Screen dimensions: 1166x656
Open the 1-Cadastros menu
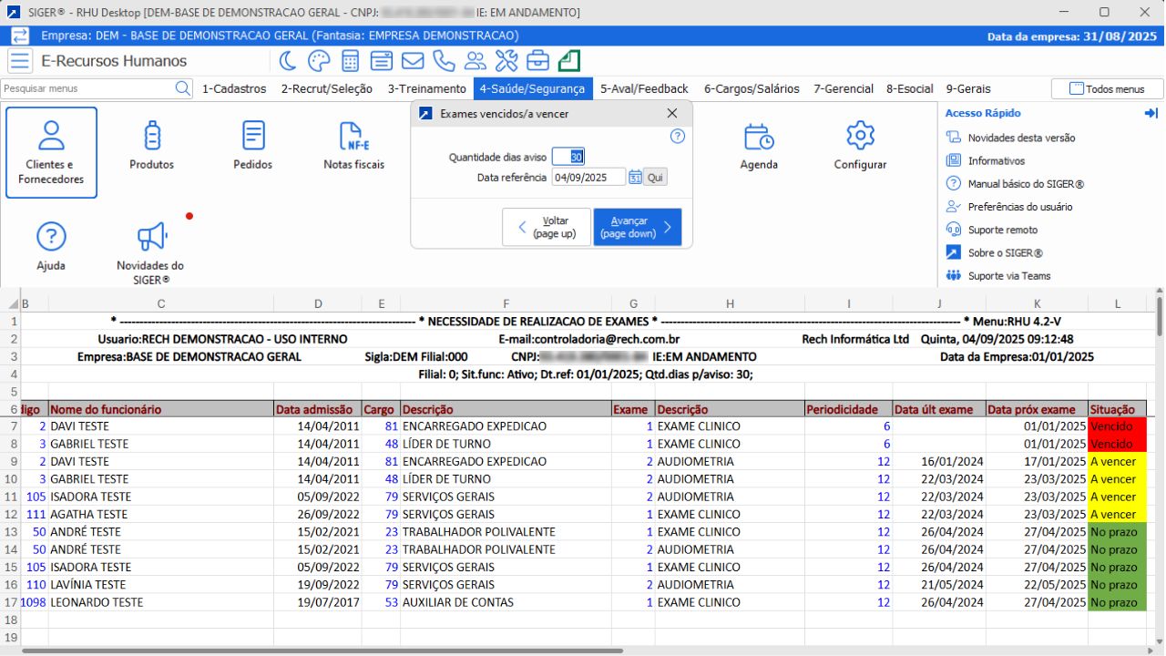[234, 88]
